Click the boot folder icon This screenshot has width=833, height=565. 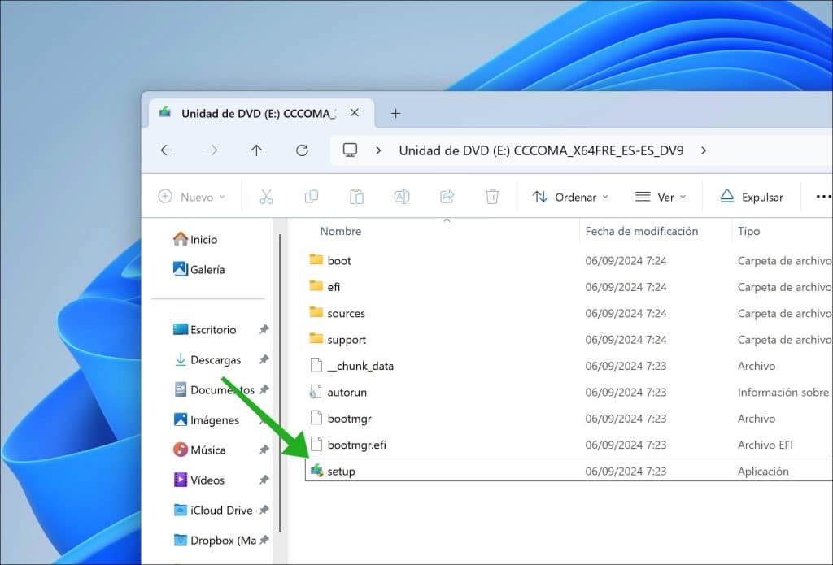(316, 259)
